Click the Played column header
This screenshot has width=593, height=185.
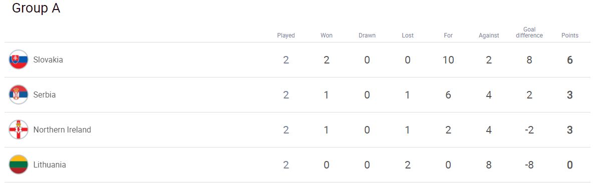click(286, 35)
